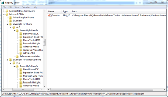The image size is (168, 97).
Task: Click the Silverlight for Phone folder icon
Action: tap(10, 24)
